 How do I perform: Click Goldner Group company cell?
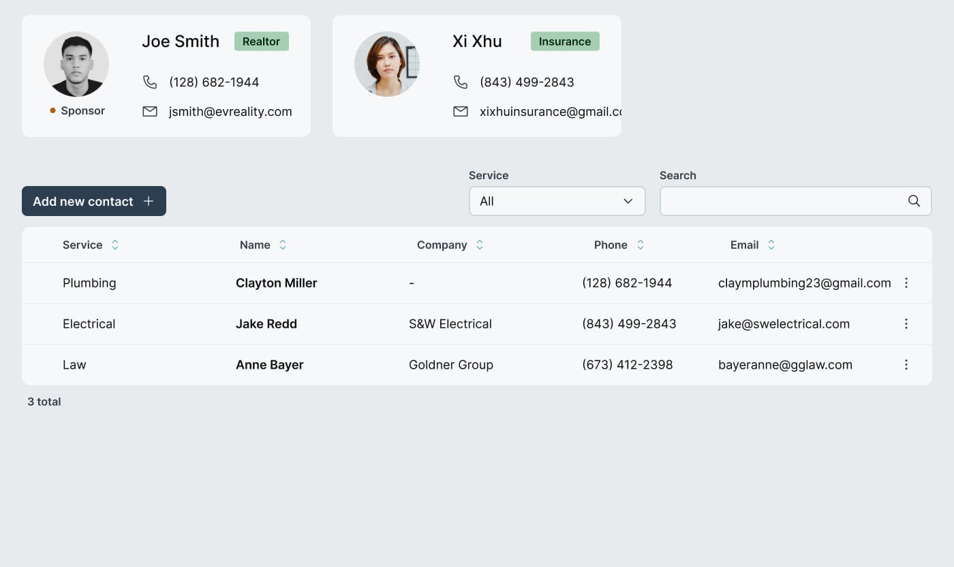(x=451, y=365)
